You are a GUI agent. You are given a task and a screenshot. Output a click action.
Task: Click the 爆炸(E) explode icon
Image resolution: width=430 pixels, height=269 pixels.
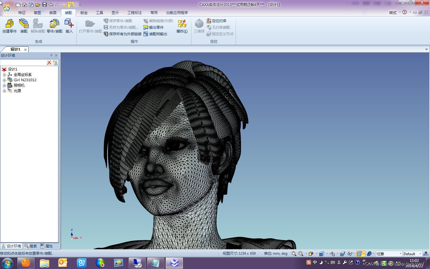click(x=182, y=24)
